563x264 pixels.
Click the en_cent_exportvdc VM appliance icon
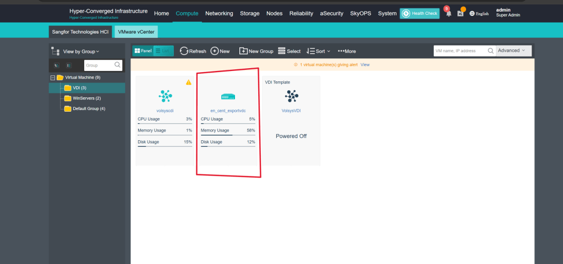pyautogui.click(x=228, y=97)
